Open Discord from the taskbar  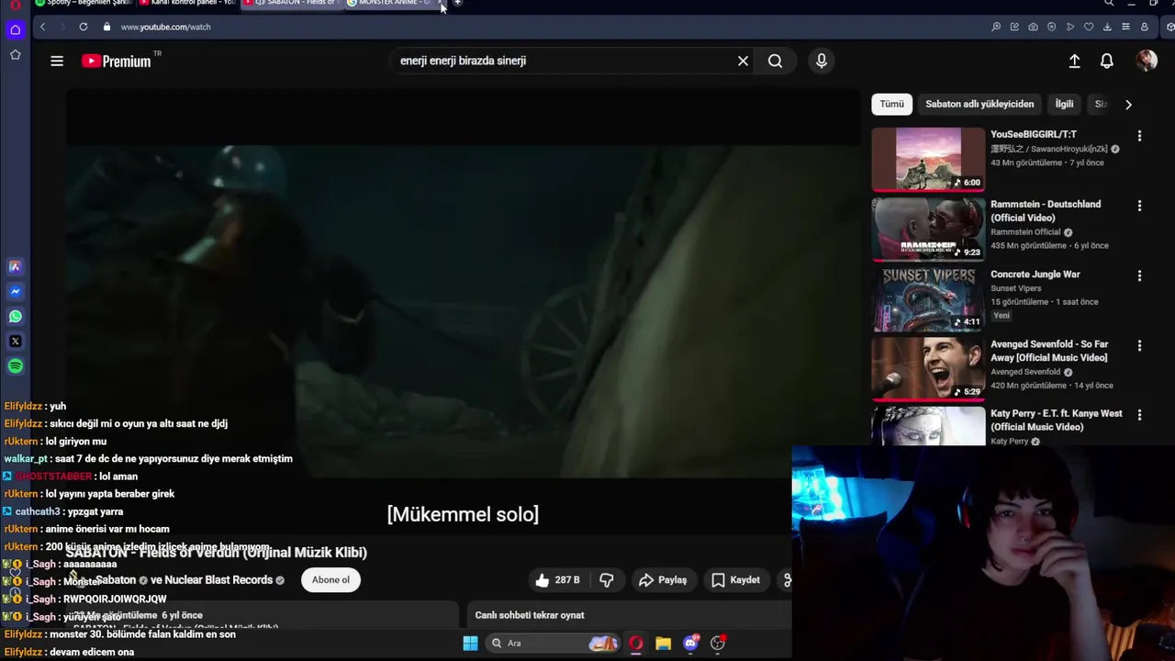690,643
